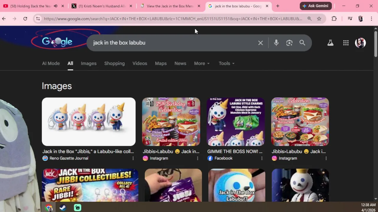Open the GIMME THE BOSS NOW result
This screenshot has height=212, width=378.
pos(235,151)
